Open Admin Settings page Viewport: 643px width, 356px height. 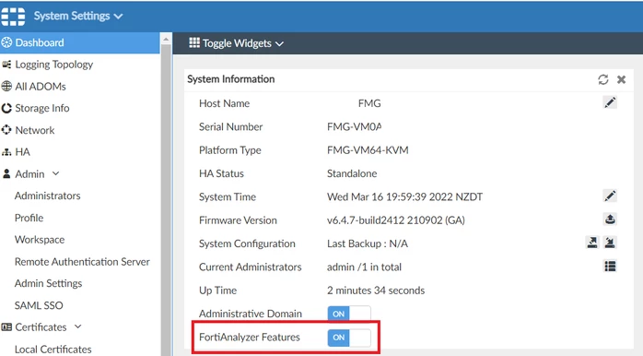tap(49, 283)
